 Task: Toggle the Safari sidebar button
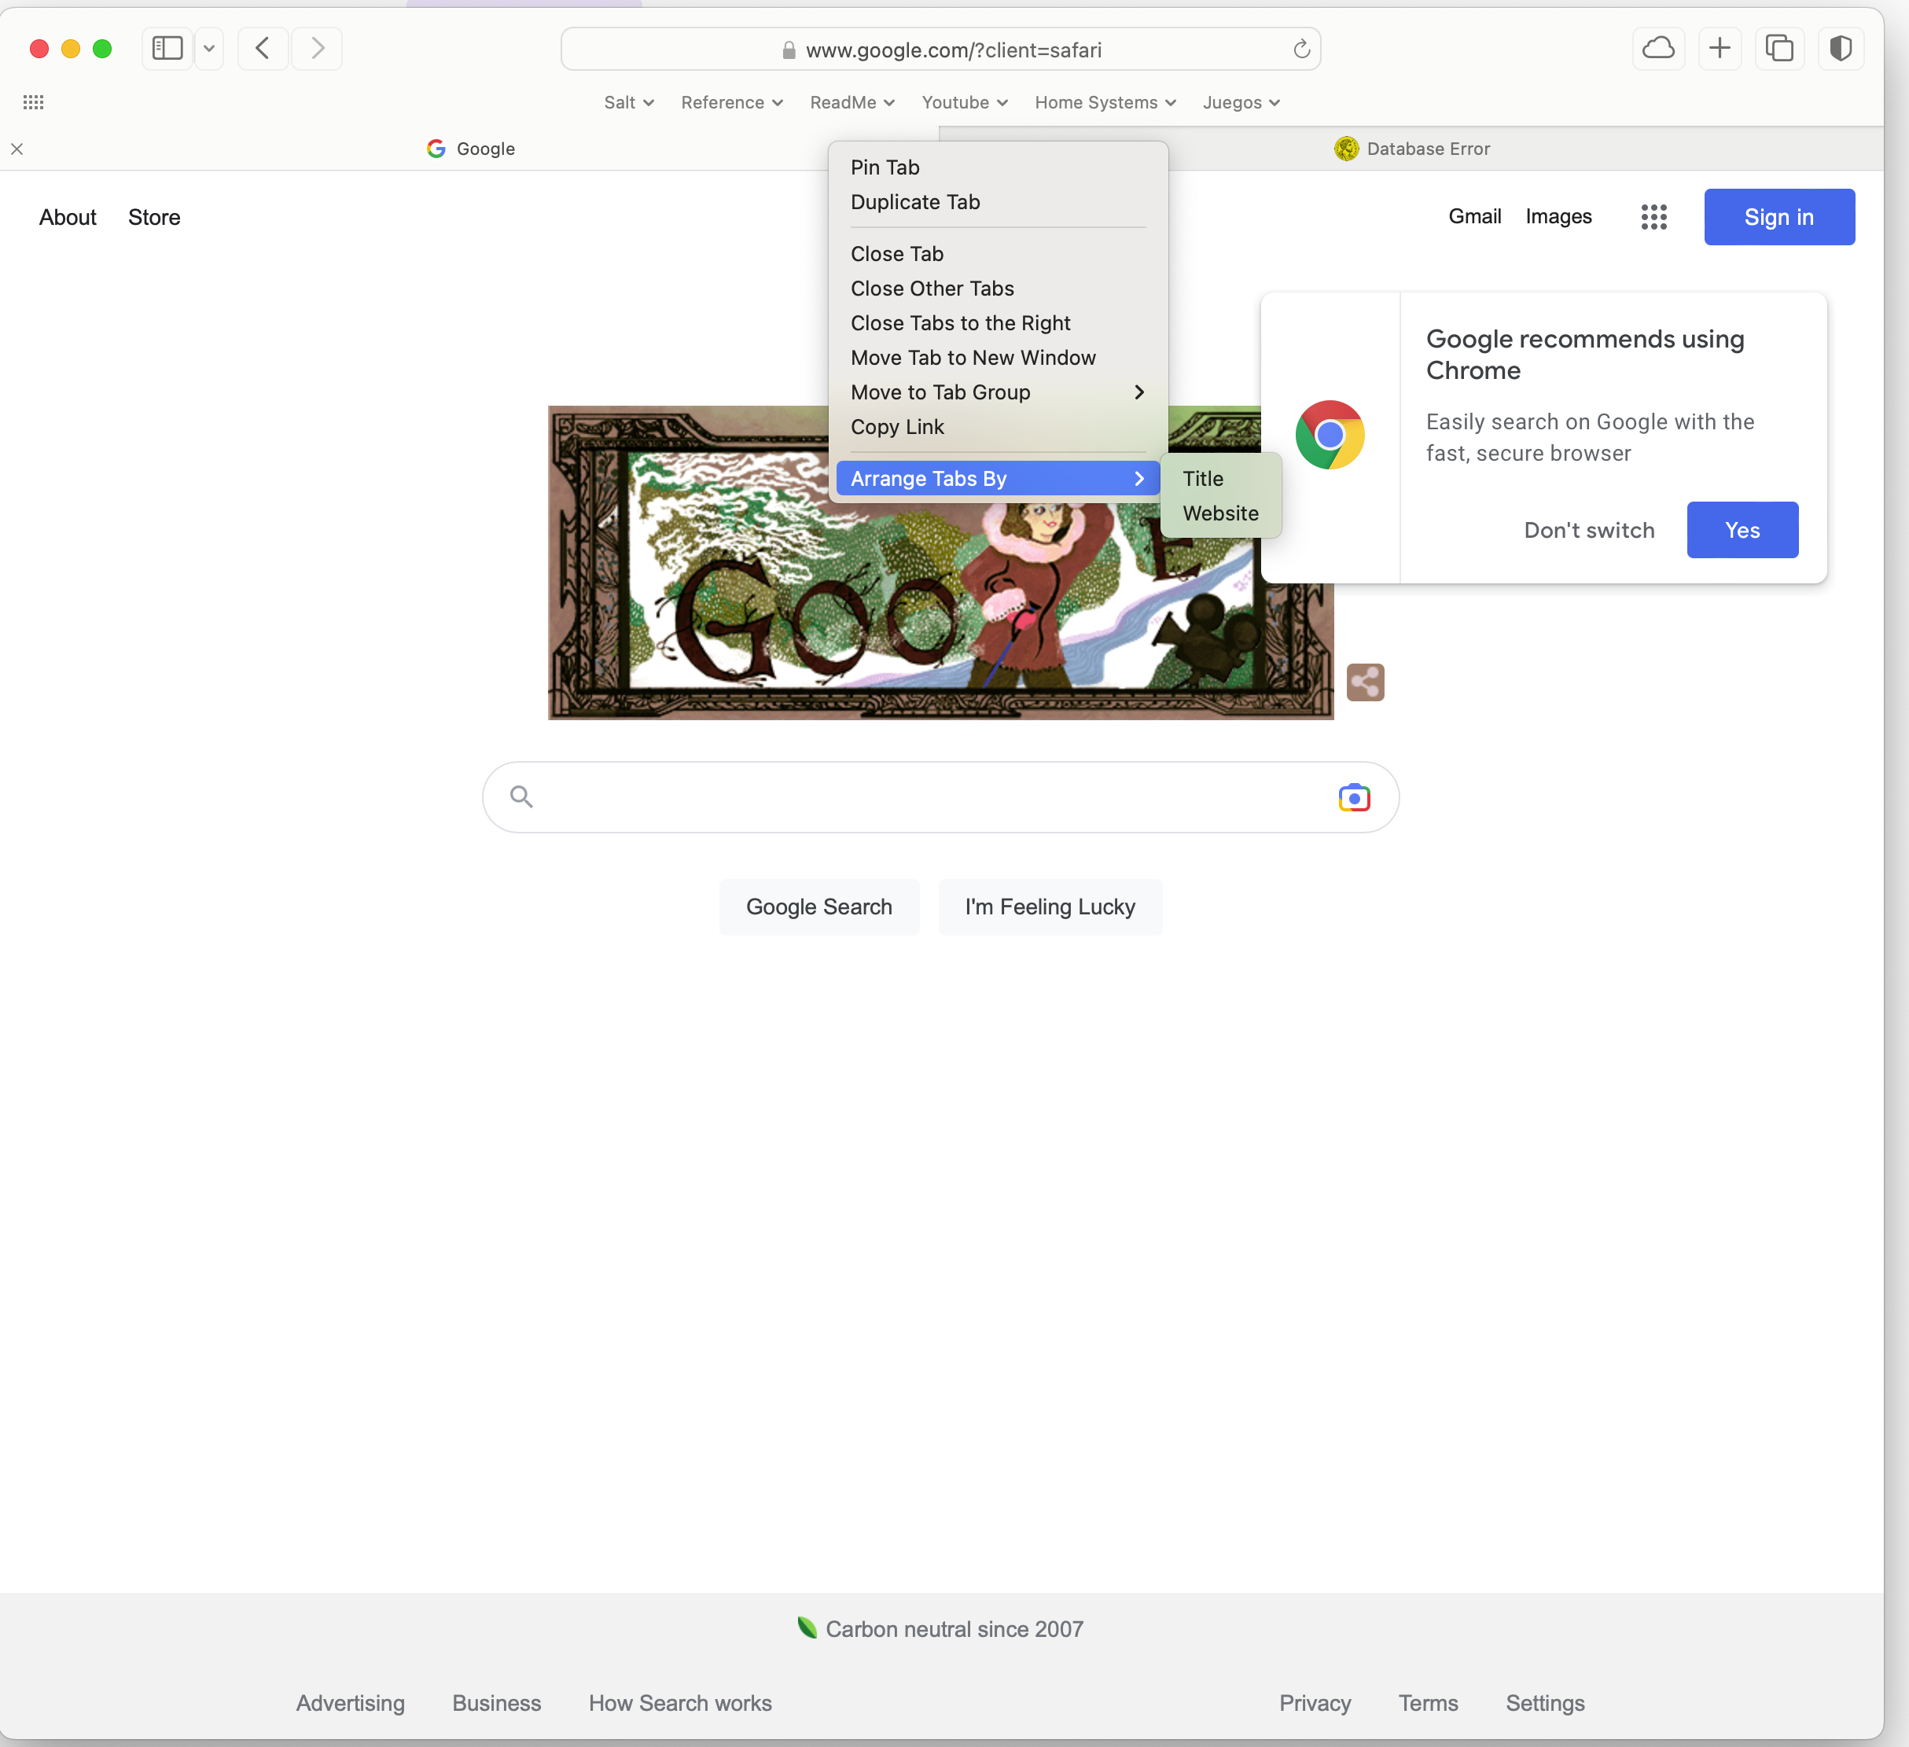click(x=167, y=48)
